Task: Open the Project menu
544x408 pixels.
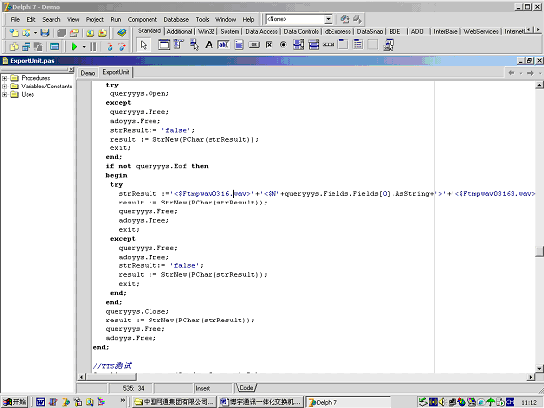Action: click(94, 19)
